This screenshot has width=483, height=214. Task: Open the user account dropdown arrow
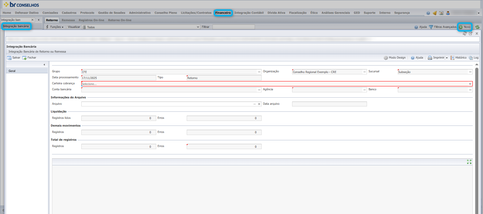click(478, 13)
